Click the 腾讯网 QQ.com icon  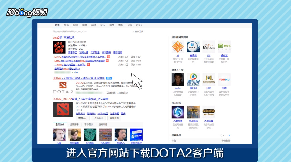pyautogui.click(x=193, y=79)
